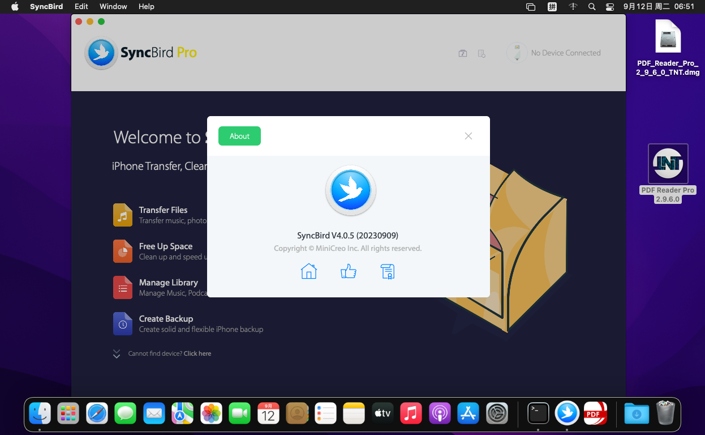Select PDF_Reader_Pro dmg file on desktop
The image size is (705, 435).
(x=668, y=48)
